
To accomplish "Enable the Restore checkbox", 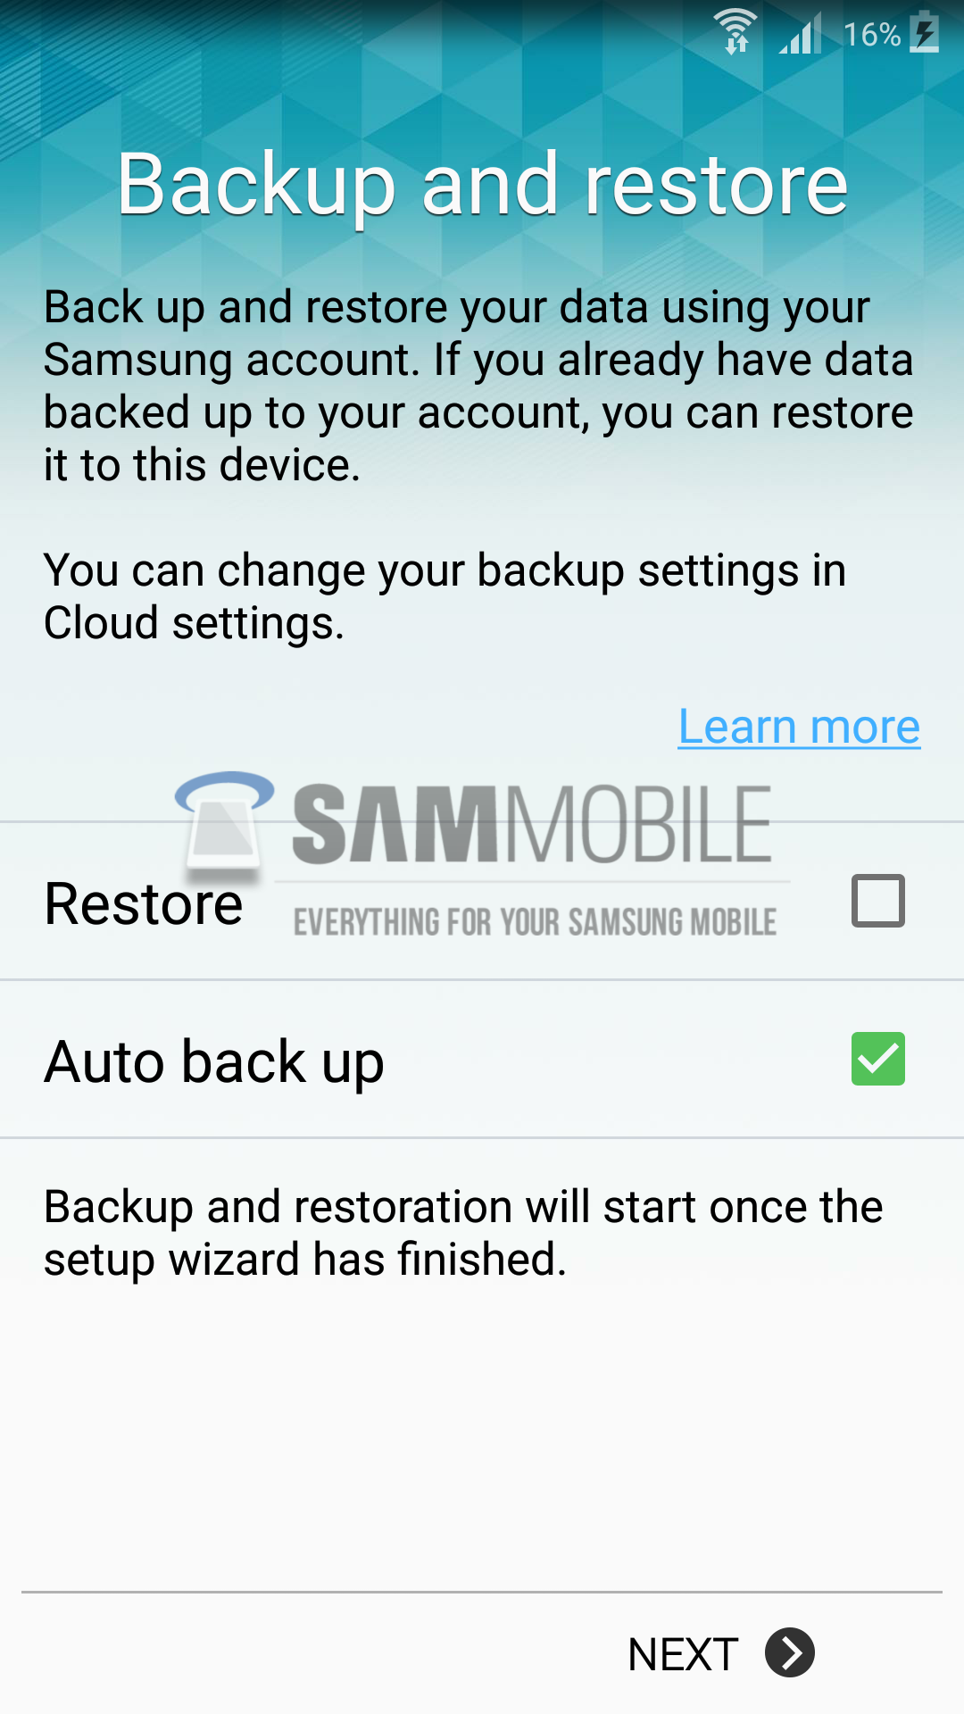I will [x=878, y=901].
